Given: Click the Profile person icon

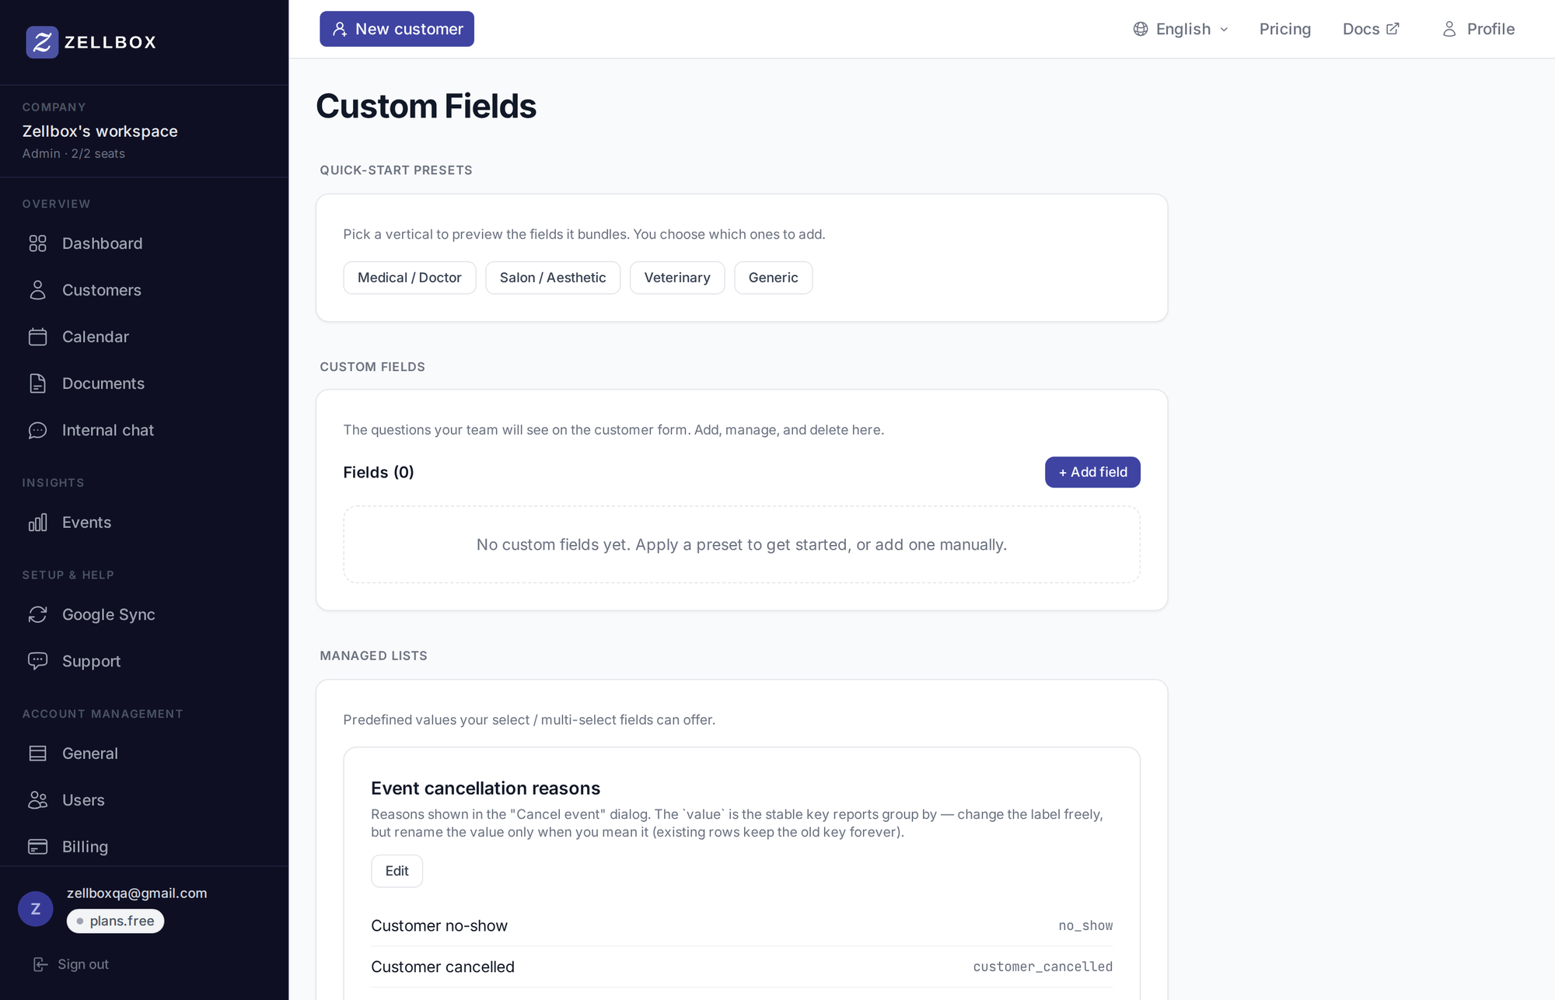Looking at the screenshot, I should [1449, 29].
